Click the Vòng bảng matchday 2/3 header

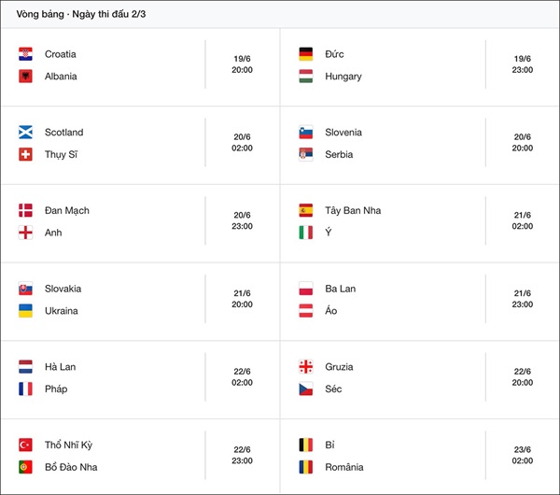(x=80, y=14)
